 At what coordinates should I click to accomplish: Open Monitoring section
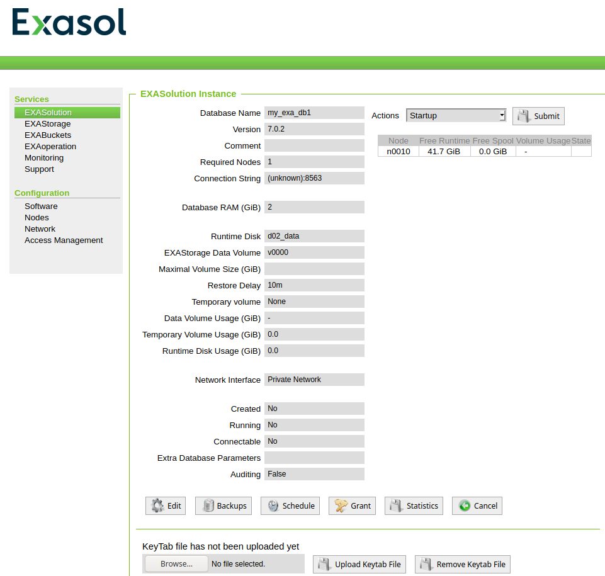click(44, 158)
